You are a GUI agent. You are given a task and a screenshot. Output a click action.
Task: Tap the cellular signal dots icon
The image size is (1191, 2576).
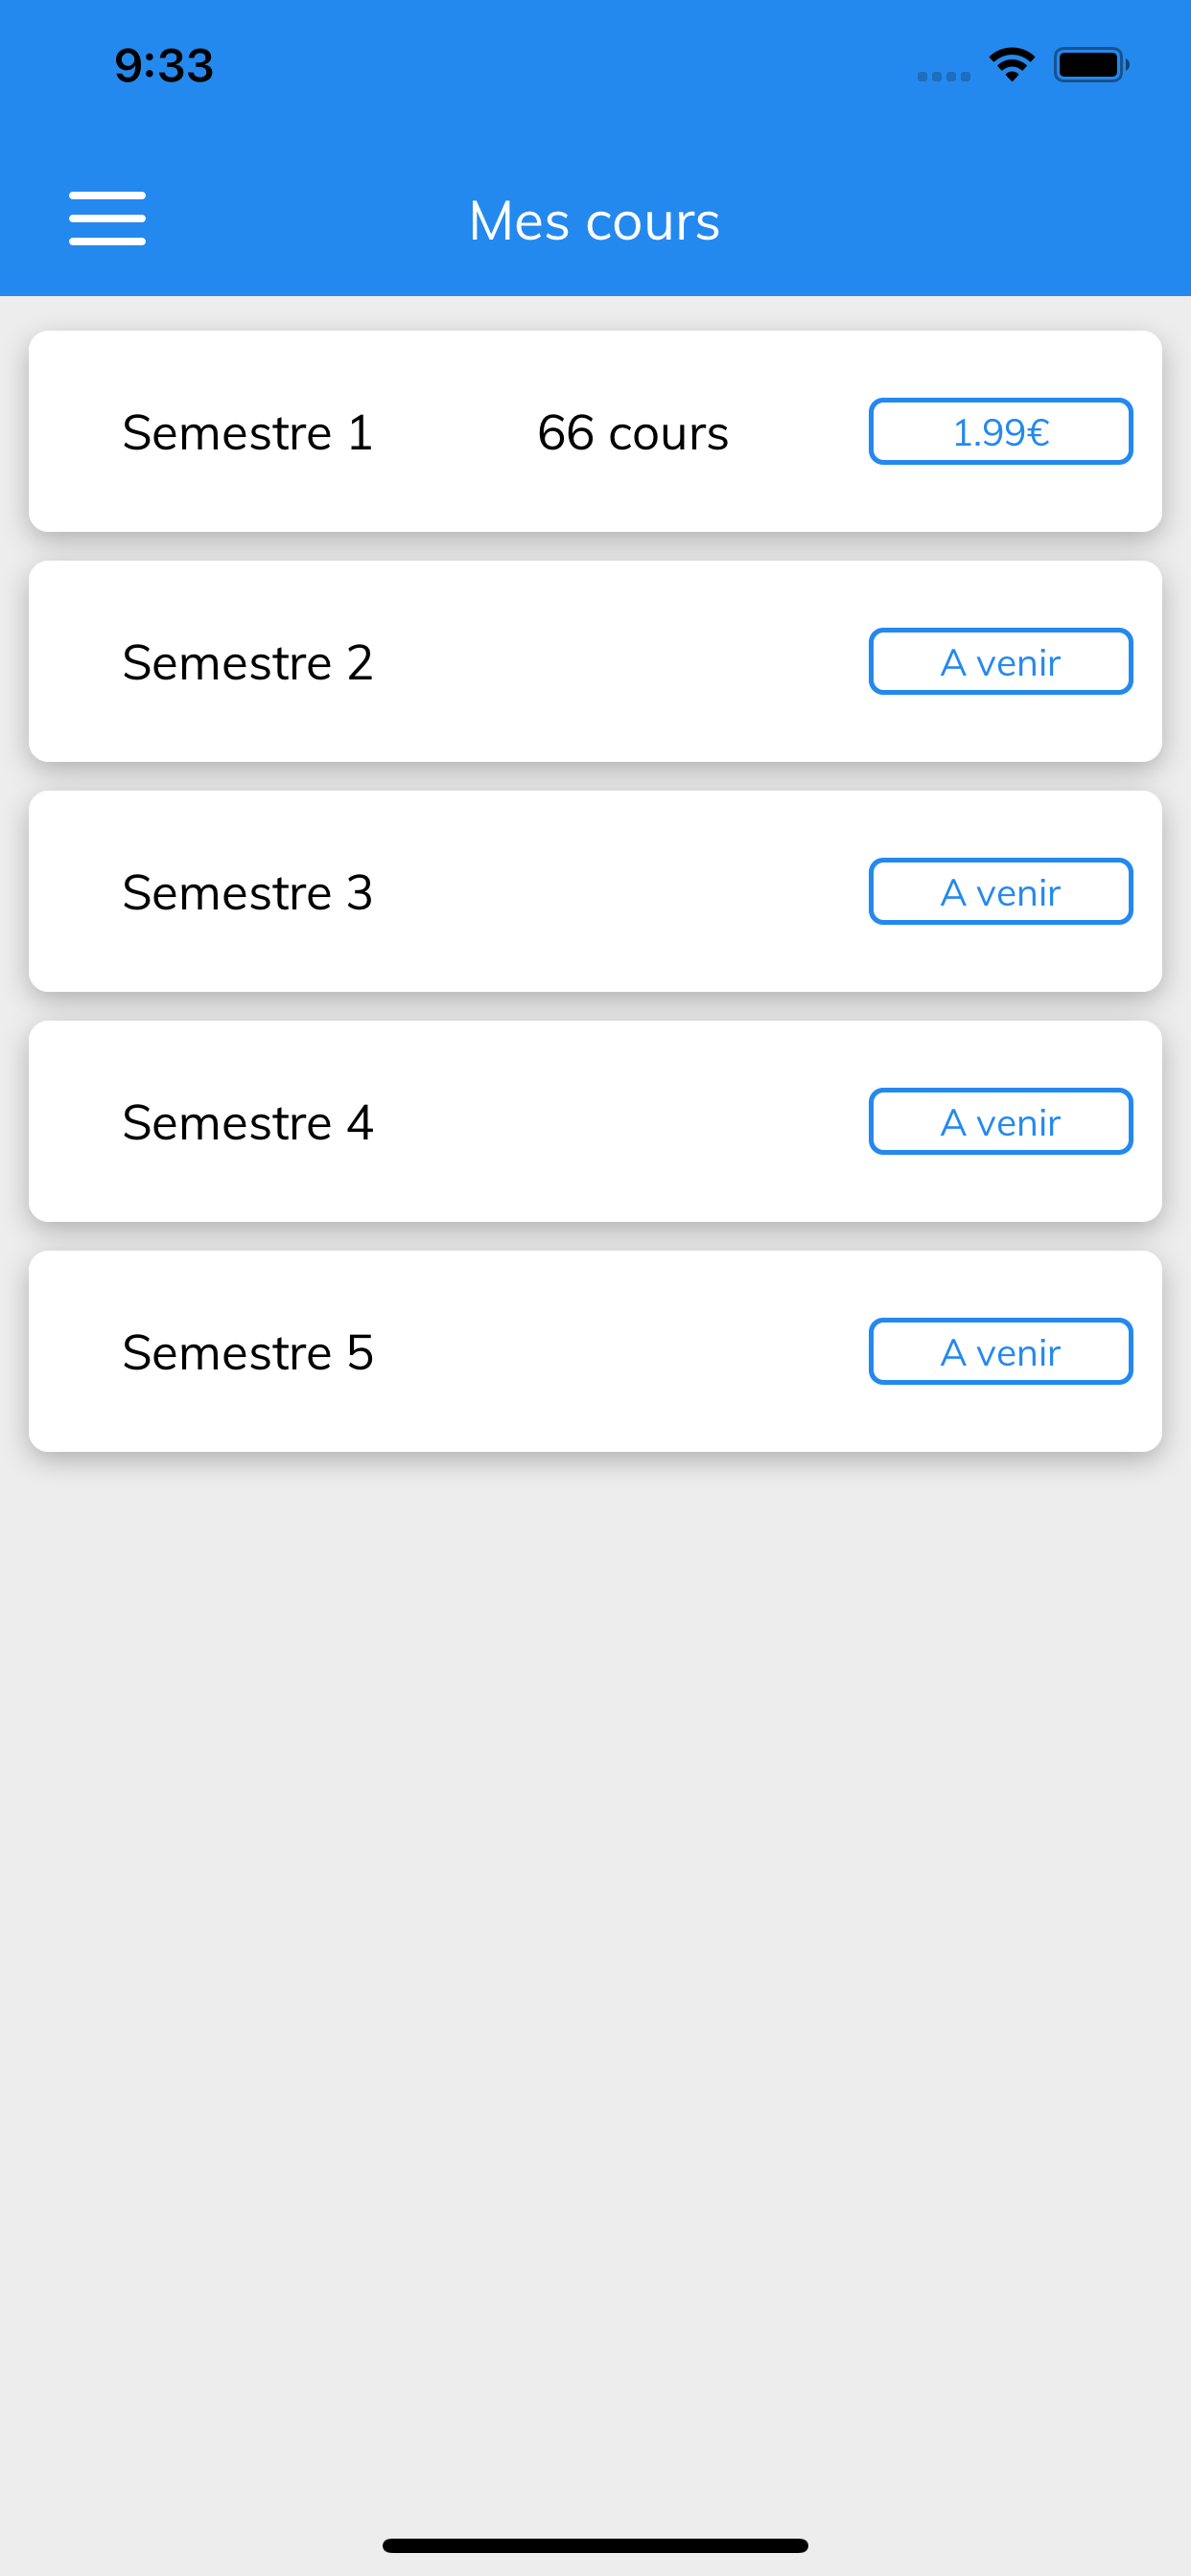(944, 76)
